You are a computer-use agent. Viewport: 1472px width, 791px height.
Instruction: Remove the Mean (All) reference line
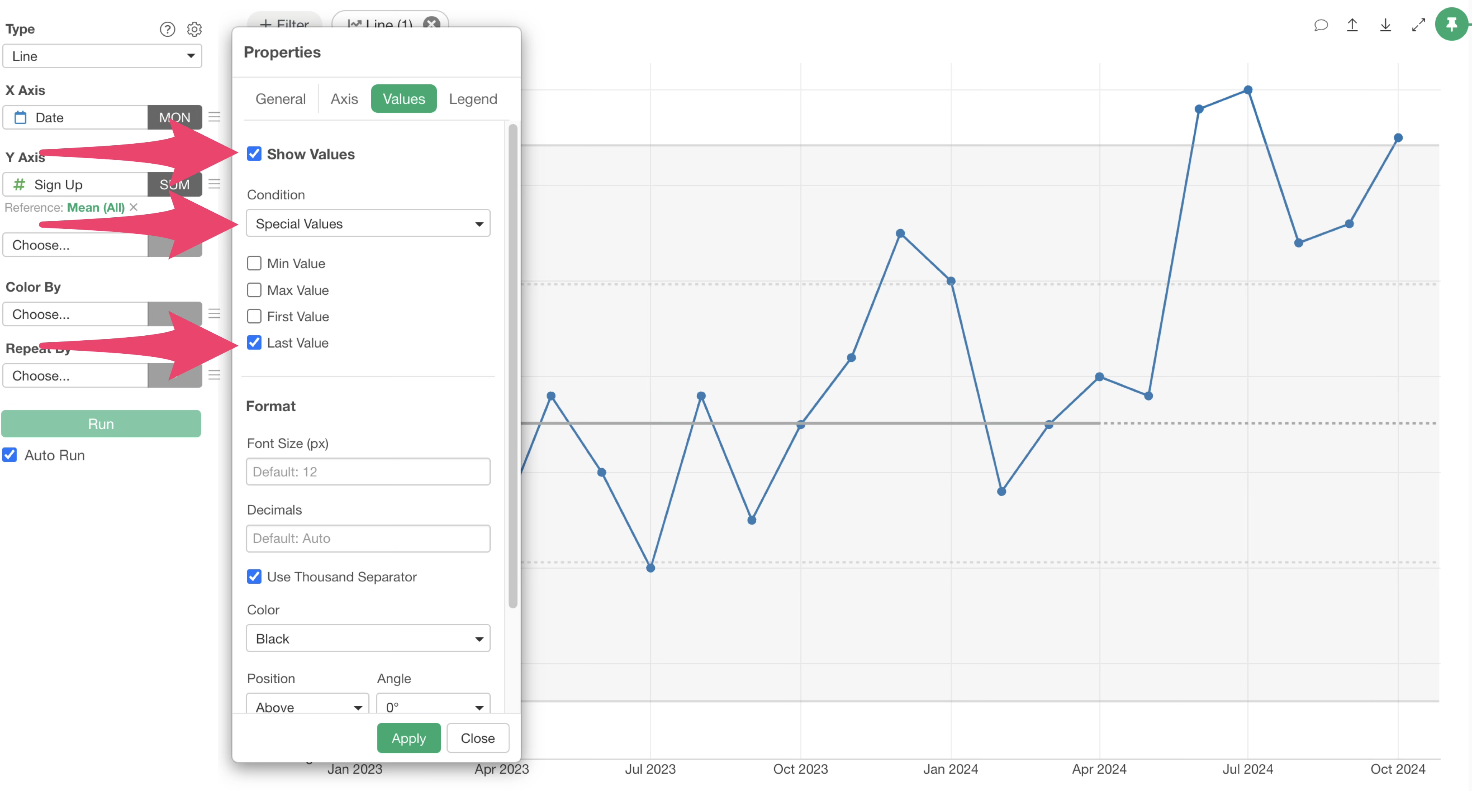[x=134, y=207]
